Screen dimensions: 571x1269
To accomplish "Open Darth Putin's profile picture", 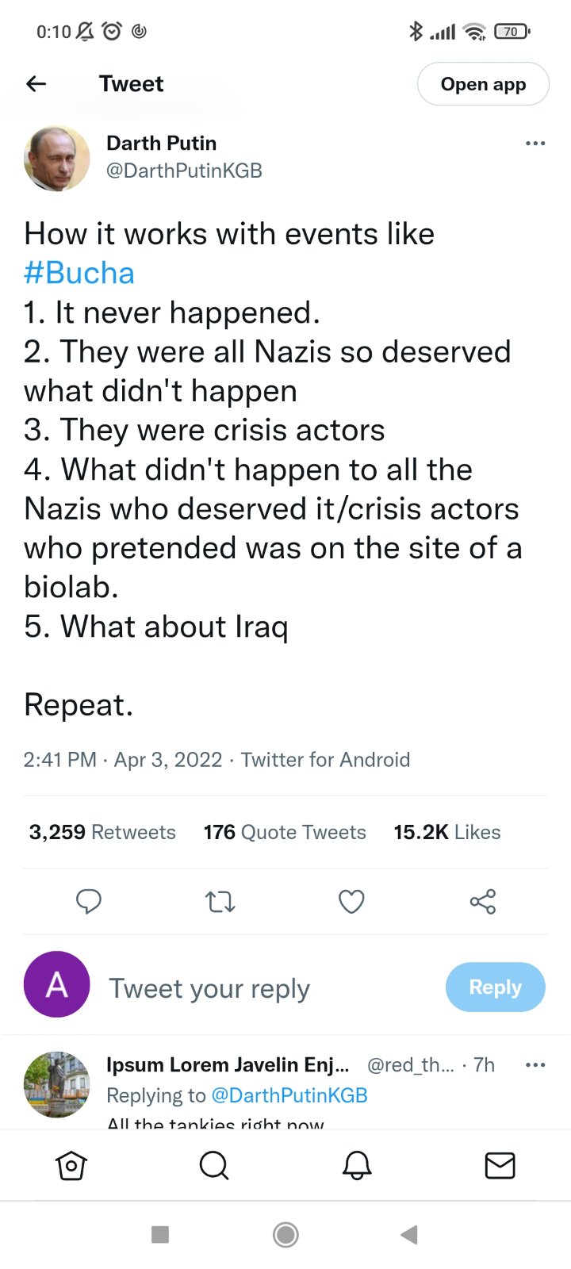I will 56,158.
